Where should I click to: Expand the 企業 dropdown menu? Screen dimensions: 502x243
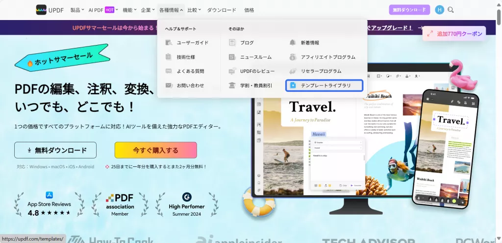pos(148,10)
